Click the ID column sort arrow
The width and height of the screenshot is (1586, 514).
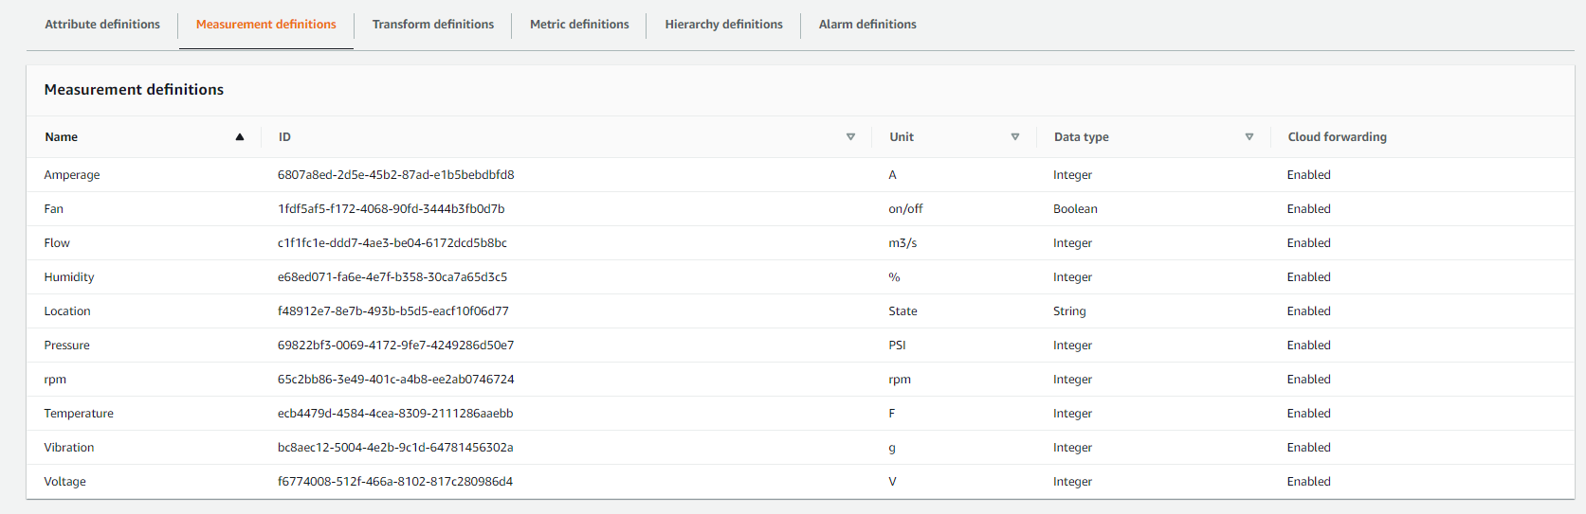[x=850, y=137]
